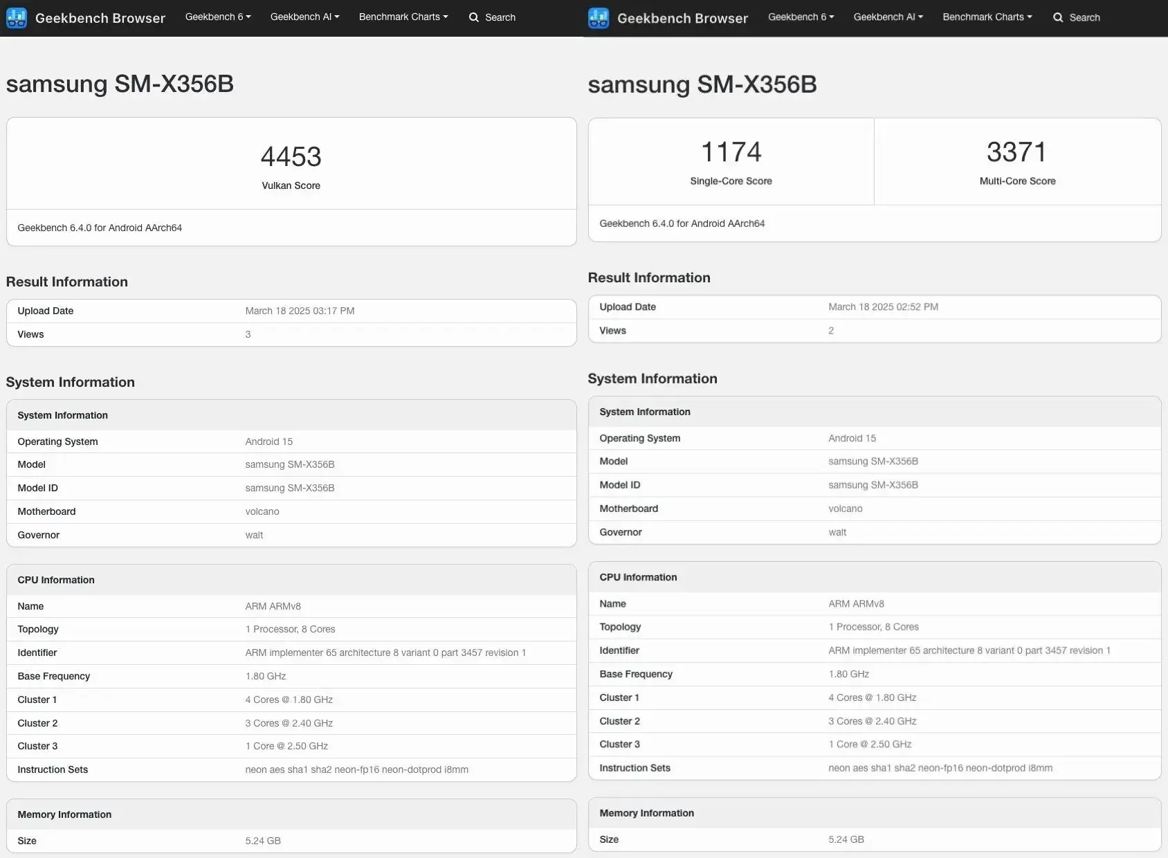Click Cluster 1 value 4 Cores, left page
1168x858 pixels.
click(289, 700)
